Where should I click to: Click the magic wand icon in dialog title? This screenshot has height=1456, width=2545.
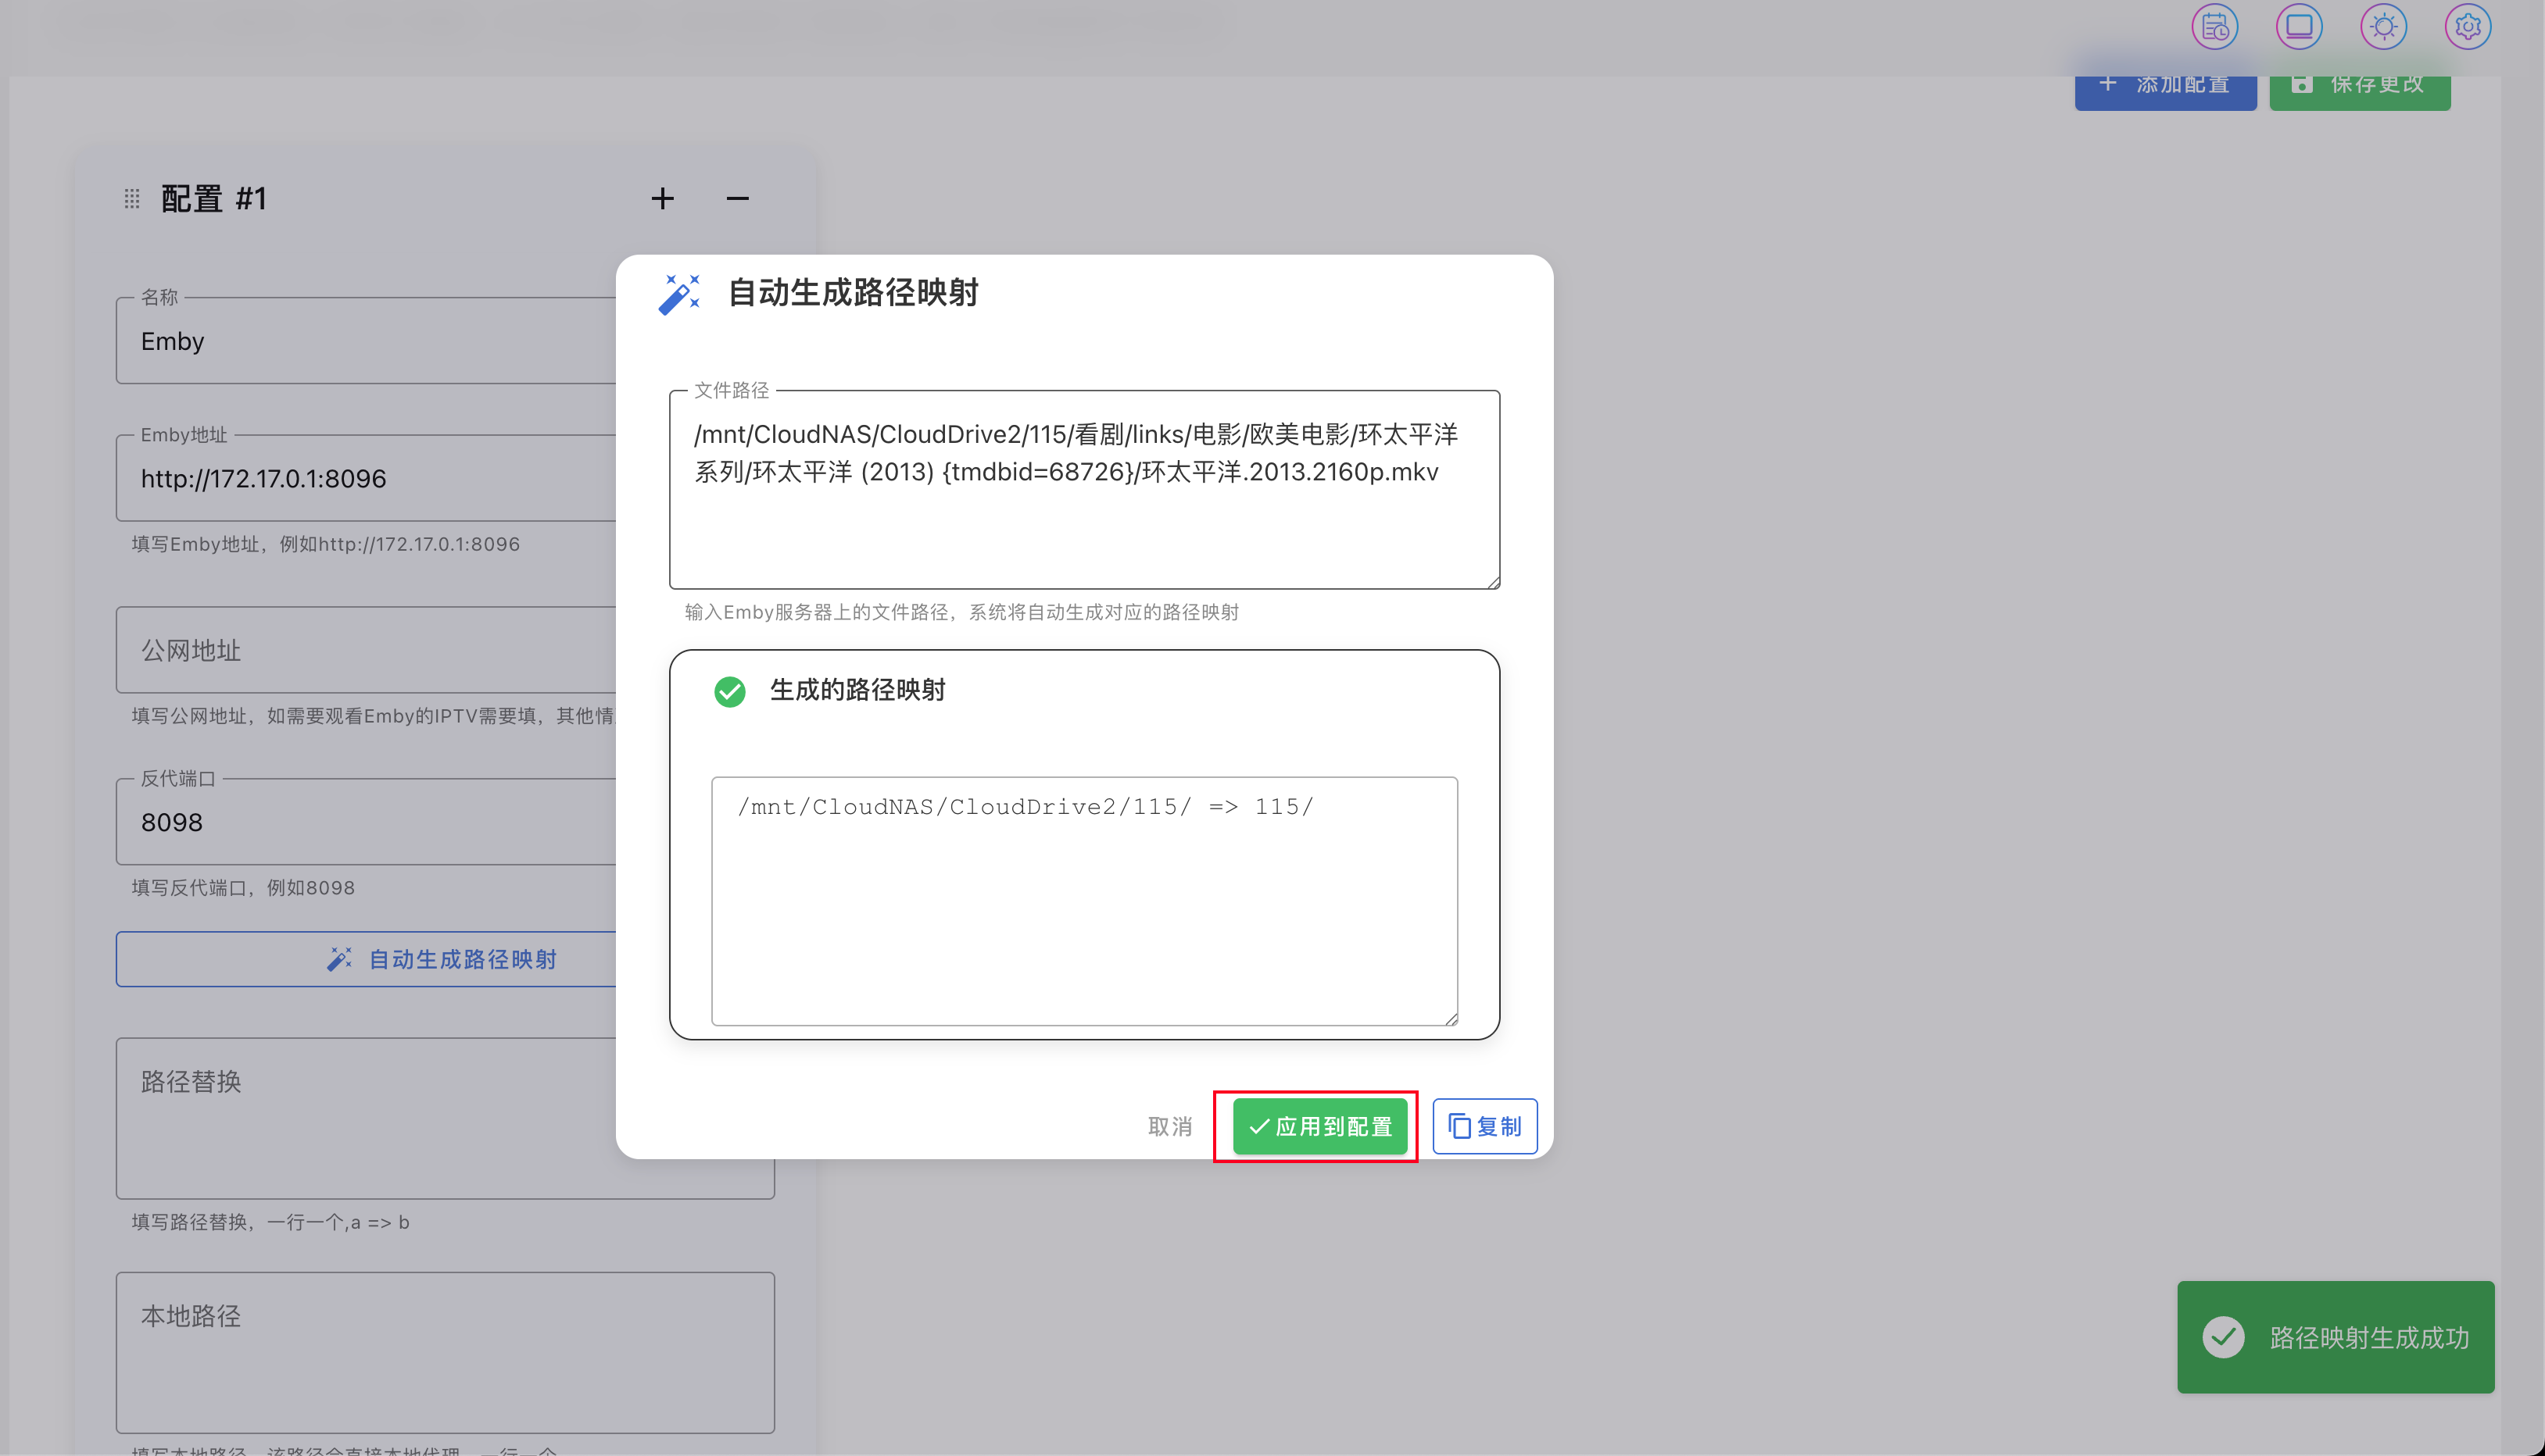pos(679,294)
